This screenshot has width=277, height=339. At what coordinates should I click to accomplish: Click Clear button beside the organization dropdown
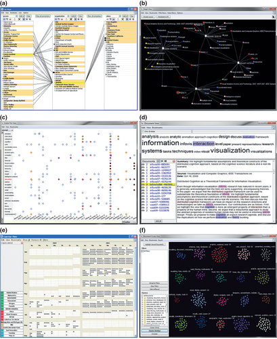81,16
